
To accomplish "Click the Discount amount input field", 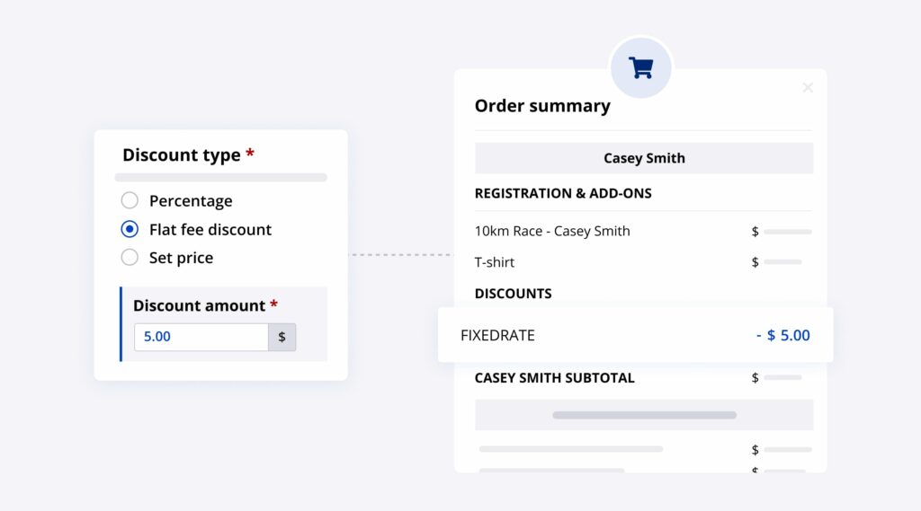I will coord(201,337).
